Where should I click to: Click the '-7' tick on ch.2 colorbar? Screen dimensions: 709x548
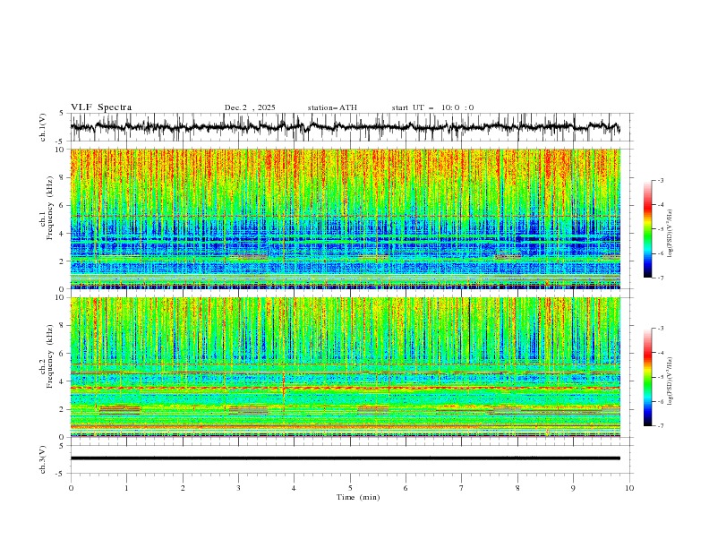[661, 426]
